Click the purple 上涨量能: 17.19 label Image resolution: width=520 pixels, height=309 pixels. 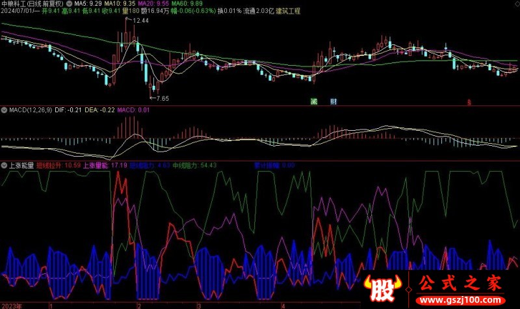tap(105, 165)
